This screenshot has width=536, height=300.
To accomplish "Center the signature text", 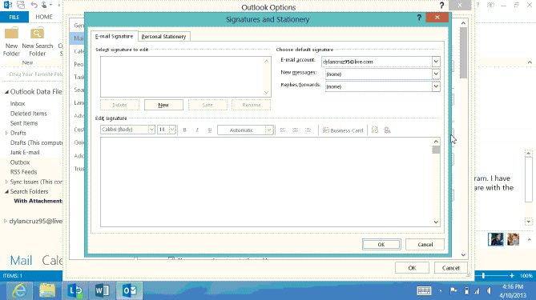I will pyautogui.click(x=296, y=130).
